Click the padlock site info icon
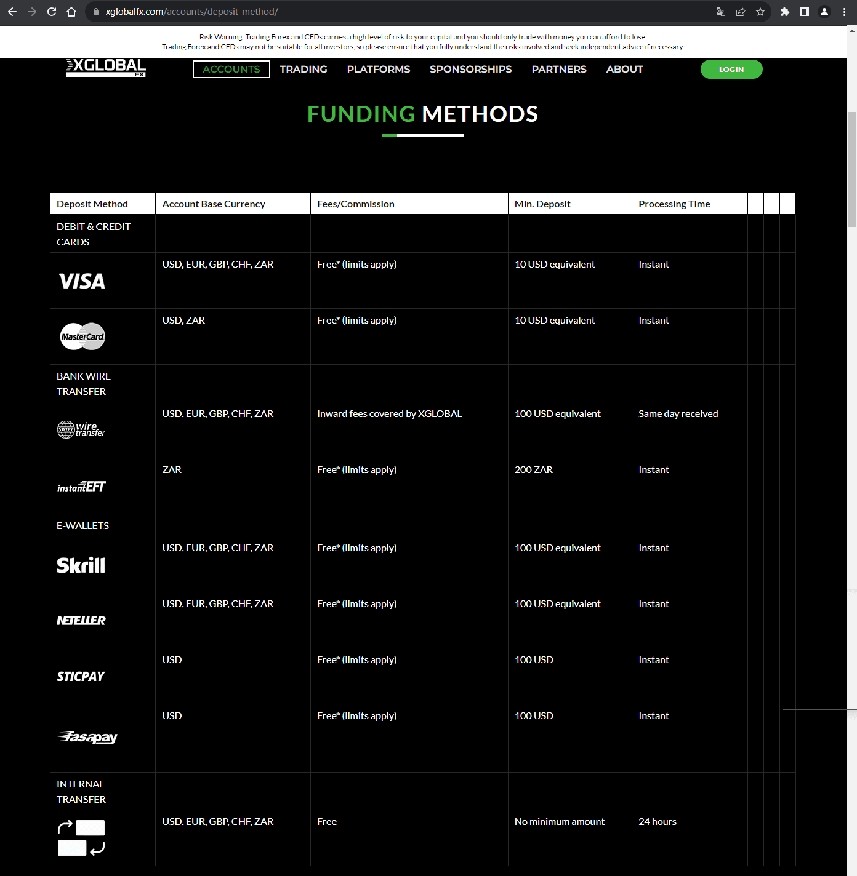 click(x=95, y=12)
